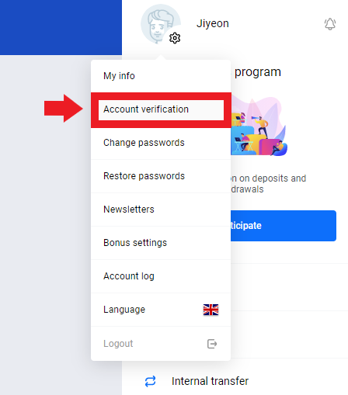Click the settings gear icon on avatar
The height and width of the screenshot is (395, 348).
pyautogui.click(x=175, y=38)
